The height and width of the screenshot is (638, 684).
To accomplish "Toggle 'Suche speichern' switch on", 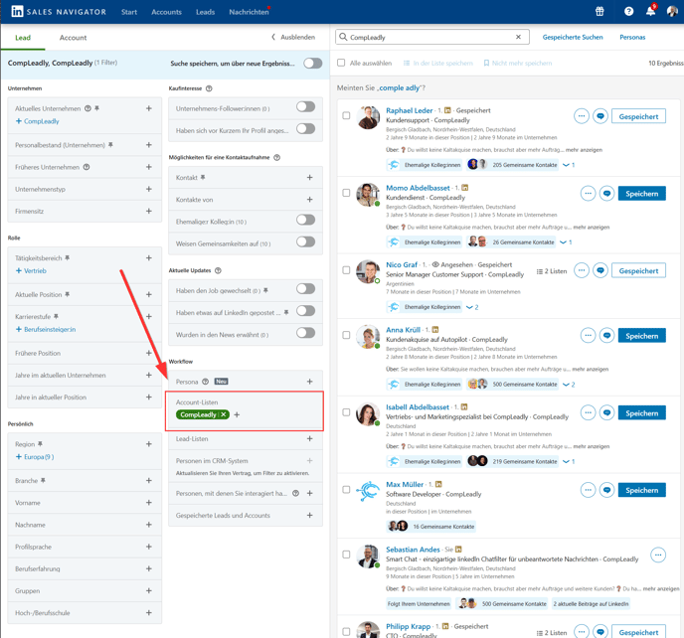I will [312, 64].
